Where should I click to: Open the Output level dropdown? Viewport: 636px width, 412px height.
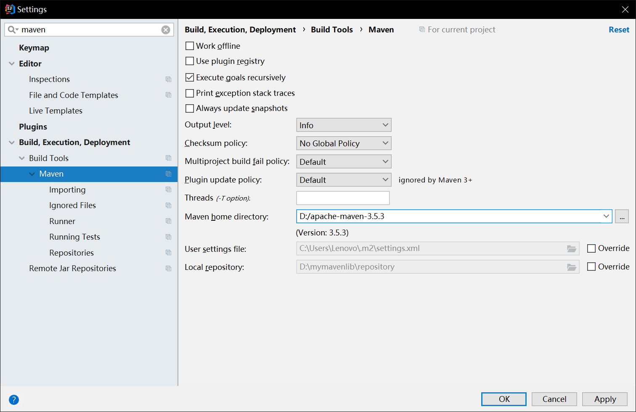click(x=344, y=125)
